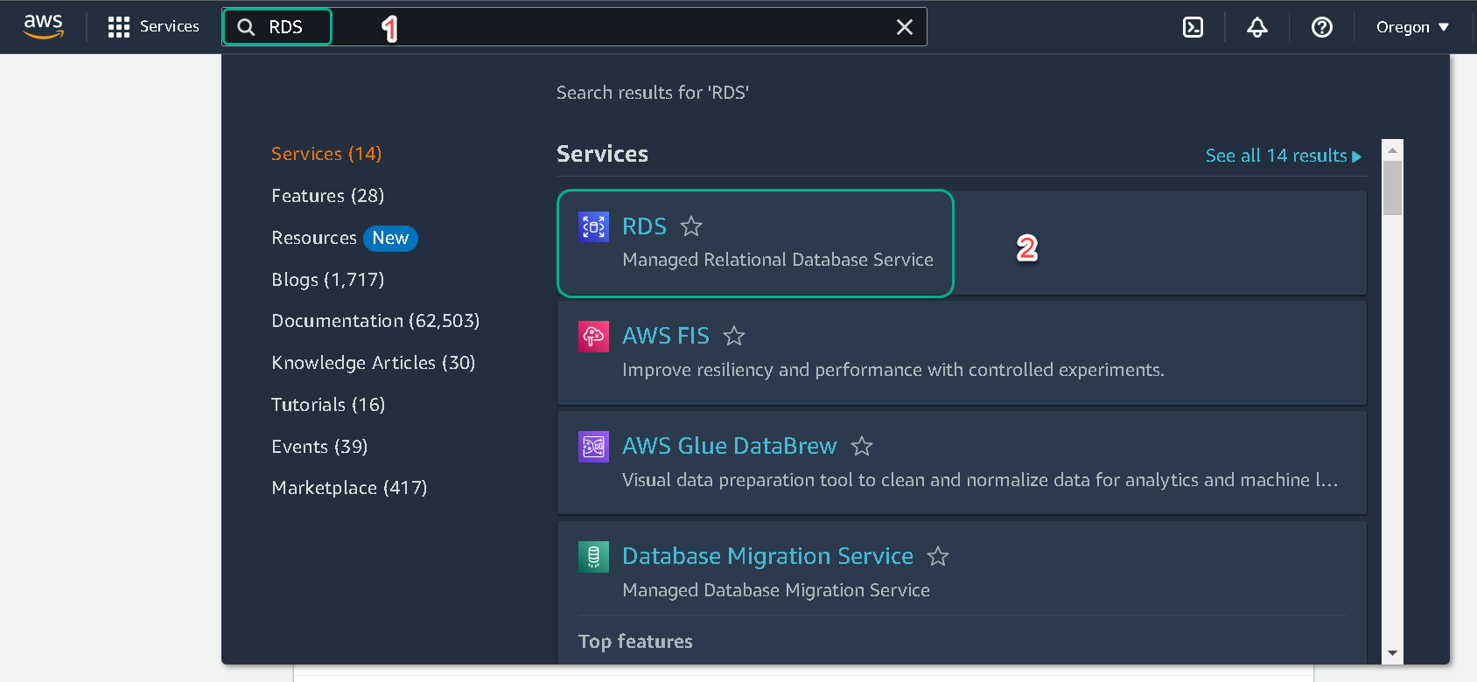The width and height of the screenshot is (1477, 682).
Task: Click into the RDS search field
Action: [575, 27]
